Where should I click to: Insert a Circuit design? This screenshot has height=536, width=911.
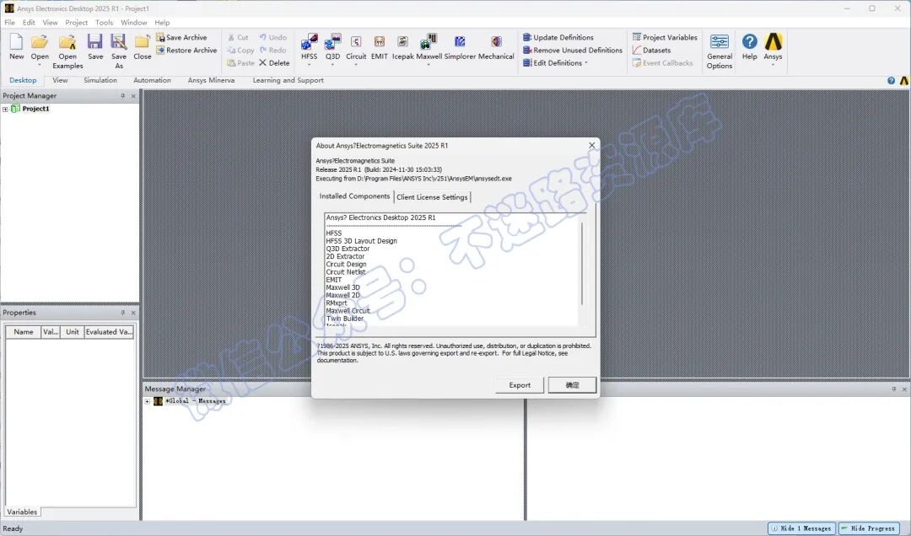pyautogui.click(x=356, y=46)
